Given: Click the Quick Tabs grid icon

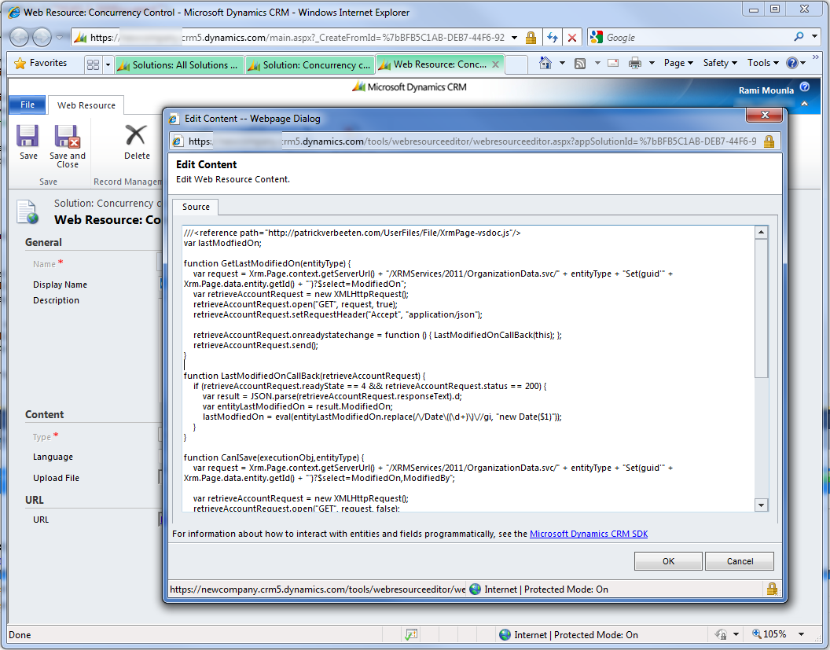Looking at the screenshot, I should [94, 64].
